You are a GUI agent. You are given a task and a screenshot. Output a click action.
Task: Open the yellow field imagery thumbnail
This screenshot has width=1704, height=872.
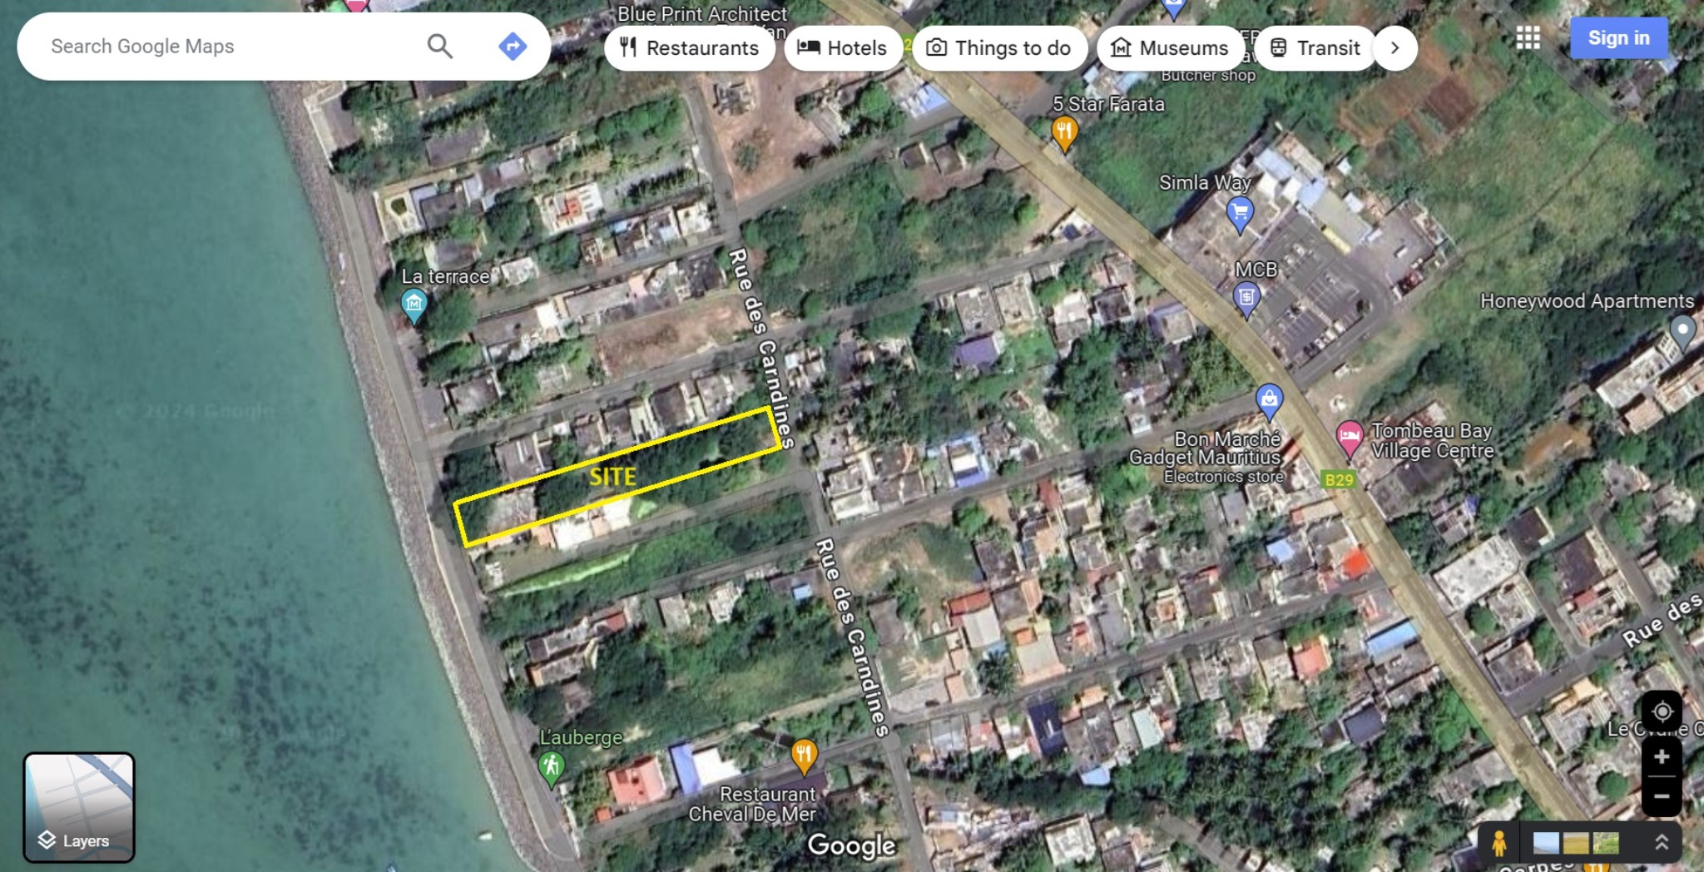[1576, 843]
